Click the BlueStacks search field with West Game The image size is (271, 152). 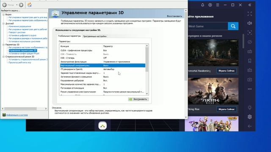pos(208,26)
